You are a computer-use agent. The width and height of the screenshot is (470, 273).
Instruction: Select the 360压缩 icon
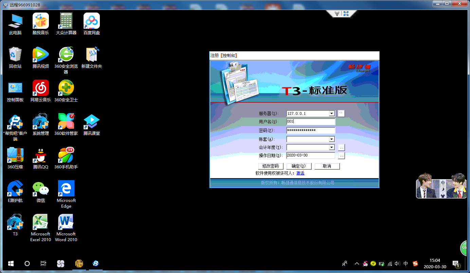pos(15,158)
